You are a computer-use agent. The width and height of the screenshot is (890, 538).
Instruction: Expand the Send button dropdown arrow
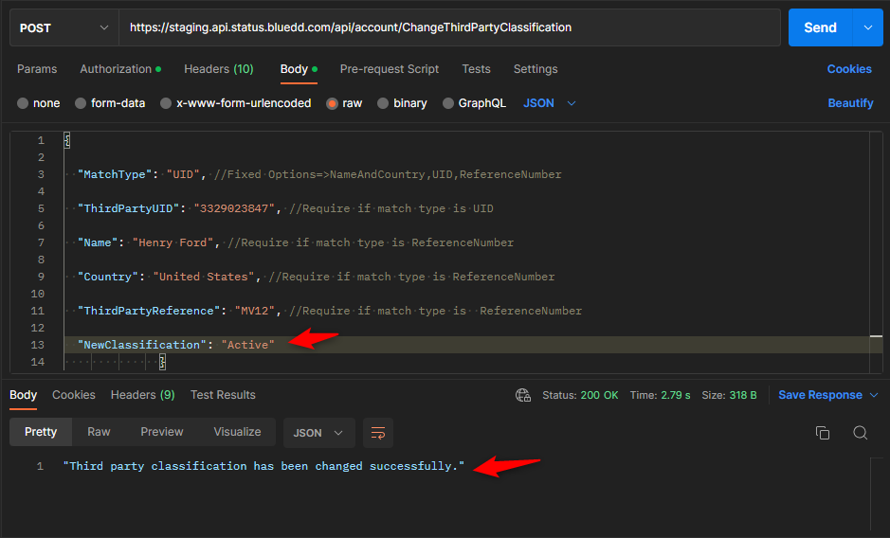867,28
